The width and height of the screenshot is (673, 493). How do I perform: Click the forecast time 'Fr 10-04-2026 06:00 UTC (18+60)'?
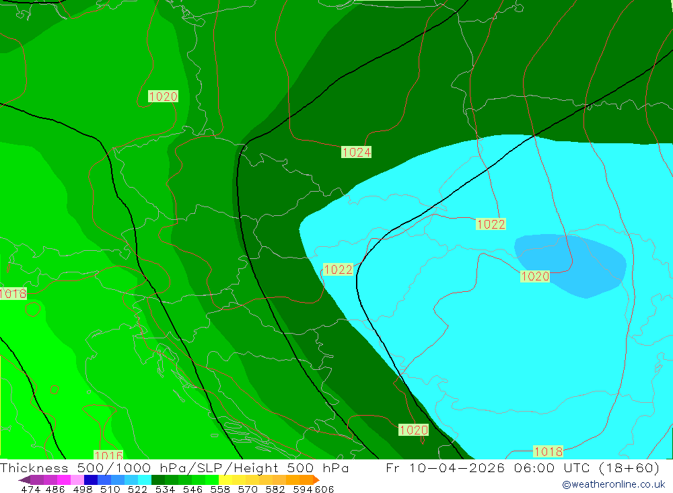522,467
